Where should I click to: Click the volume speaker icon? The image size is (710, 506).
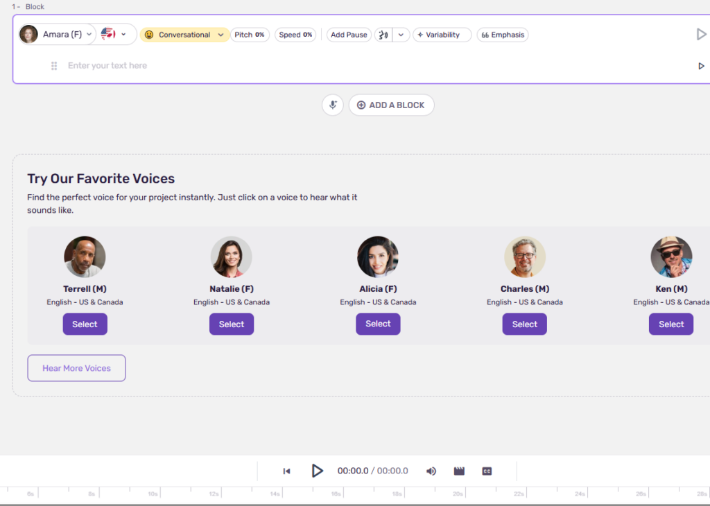pos(431,471)
